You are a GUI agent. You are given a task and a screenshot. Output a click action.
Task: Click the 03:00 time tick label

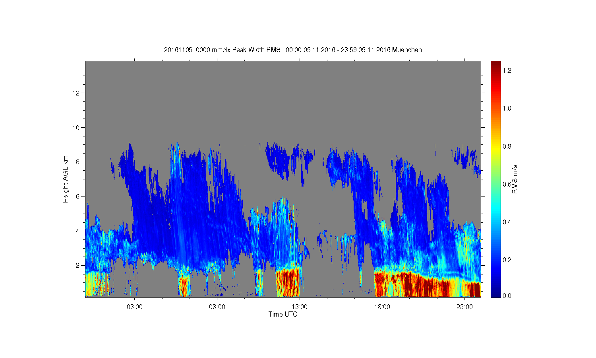click(x=135, y=307)
